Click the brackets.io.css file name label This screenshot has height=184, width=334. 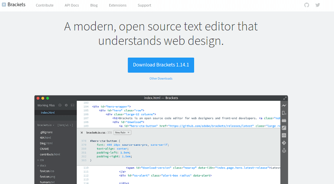(96, 133)
